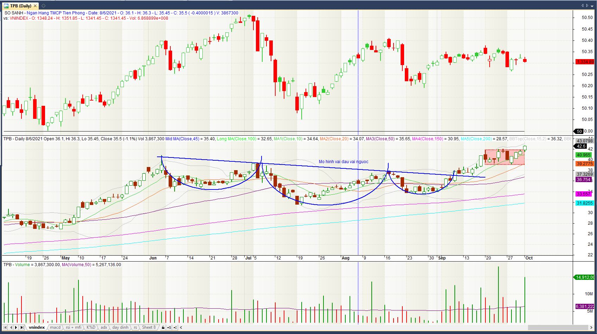Go to the previous chart sheet
597x334 pixels.
pos(11,327)
